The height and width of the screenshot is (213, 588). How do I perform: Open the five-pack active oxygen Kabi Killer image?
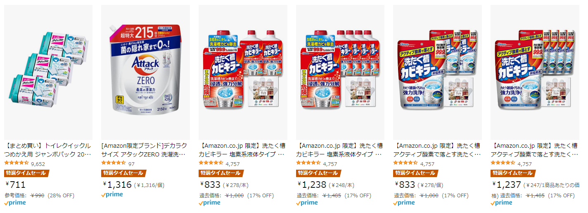click(x=535, y=72)
